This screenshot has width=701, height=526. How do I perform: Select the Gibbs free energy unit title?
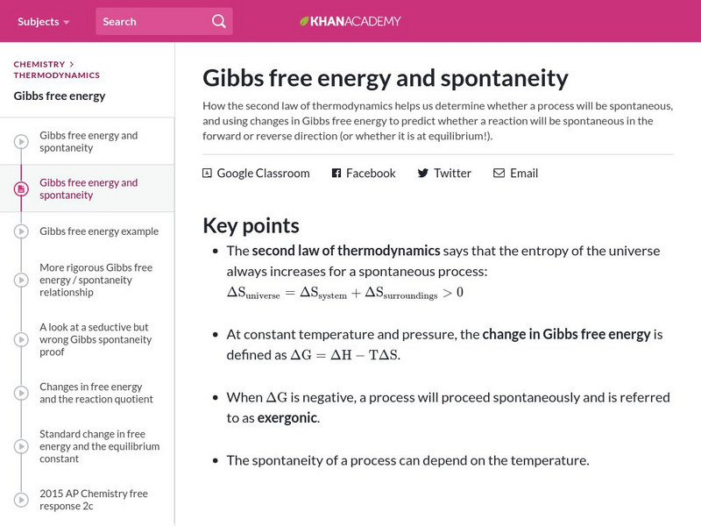61,95
